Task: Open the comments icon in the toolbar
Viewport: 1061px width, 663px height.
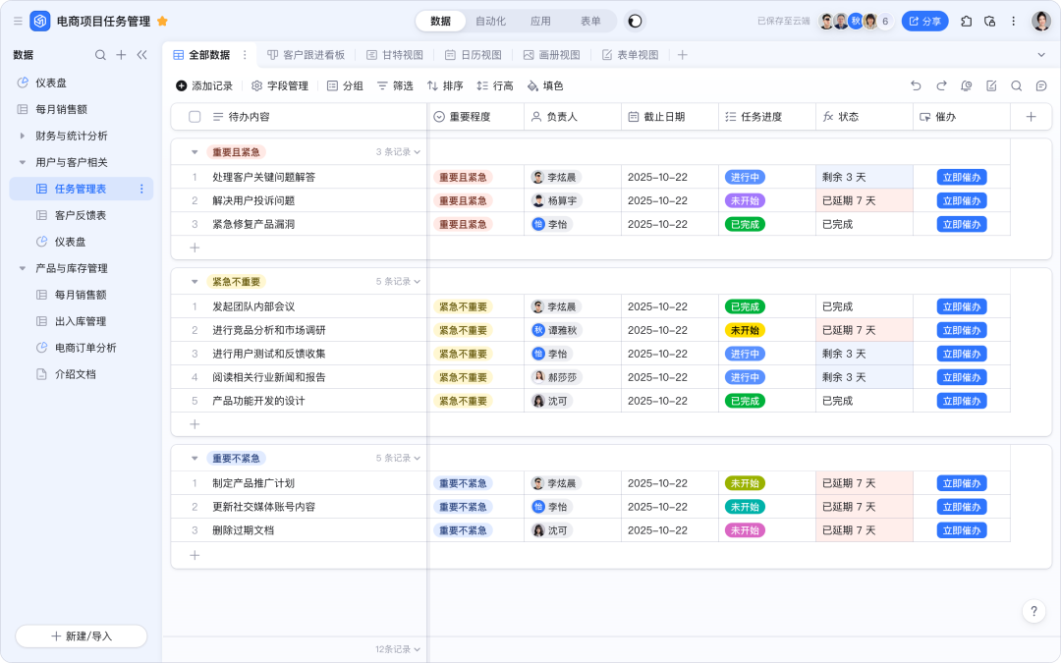Action: point(1041,86)
